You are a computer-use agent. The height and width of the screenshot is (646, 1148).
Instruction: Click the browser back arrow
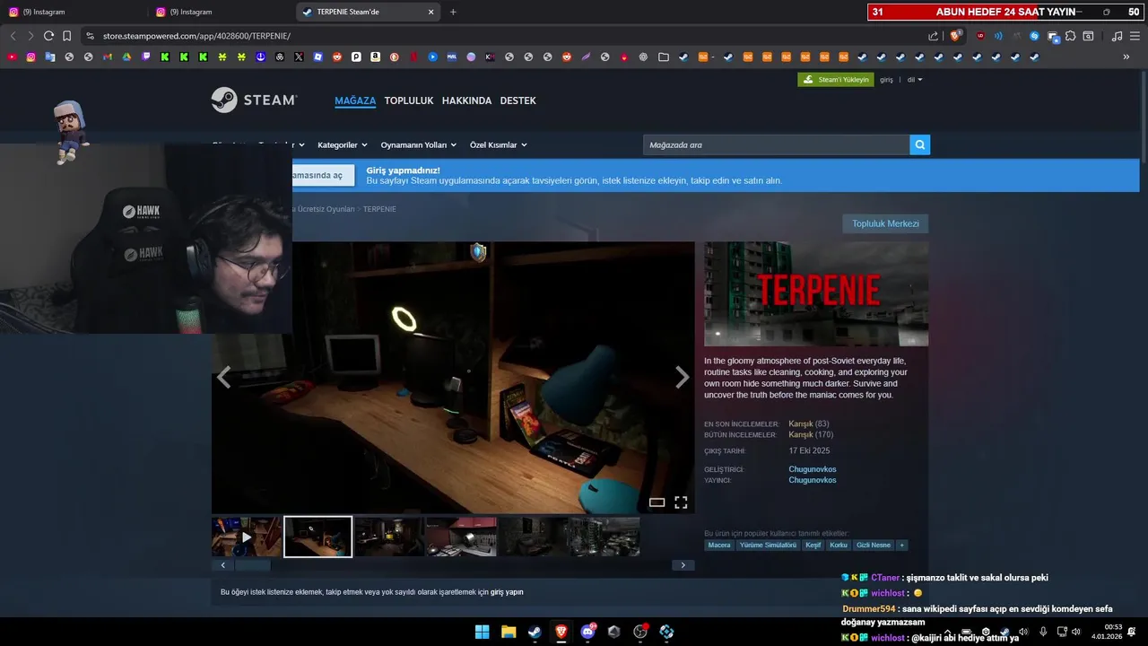(13, 36)
